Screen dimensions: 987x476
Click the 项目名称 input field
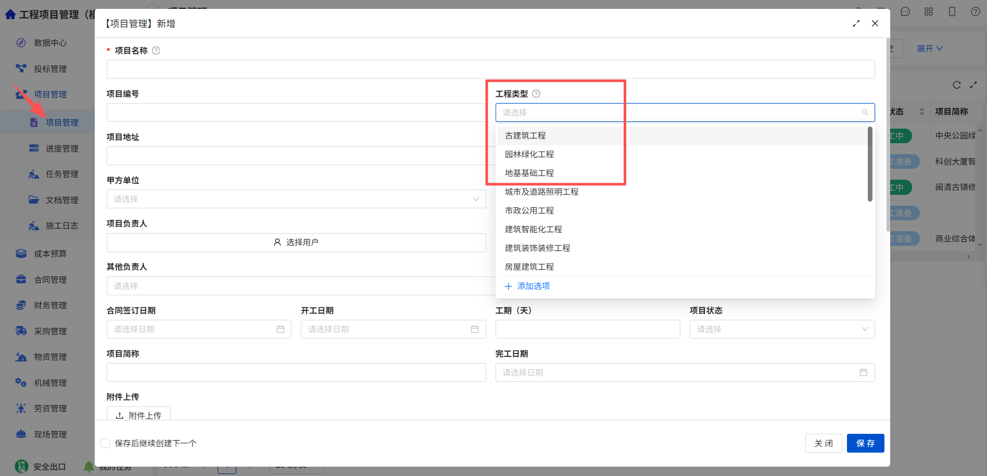tap(490, 69)
